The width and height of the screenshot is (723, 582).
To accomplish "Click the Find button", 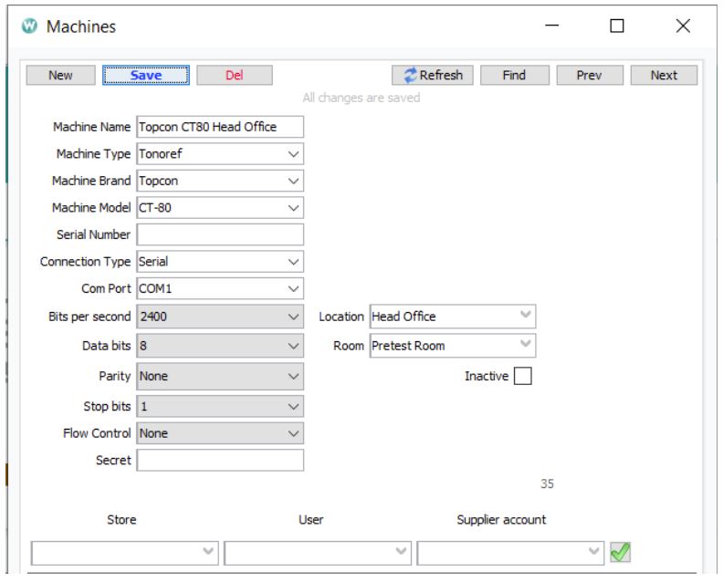I will click(x=514, y=76).
